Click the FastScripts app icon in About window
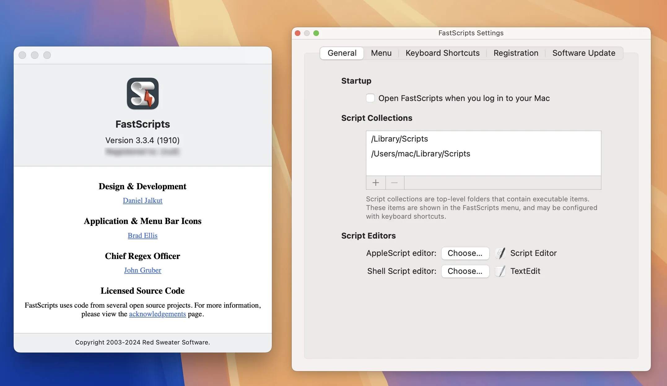This screenshot has height=386, width=667. pos(143,94)
